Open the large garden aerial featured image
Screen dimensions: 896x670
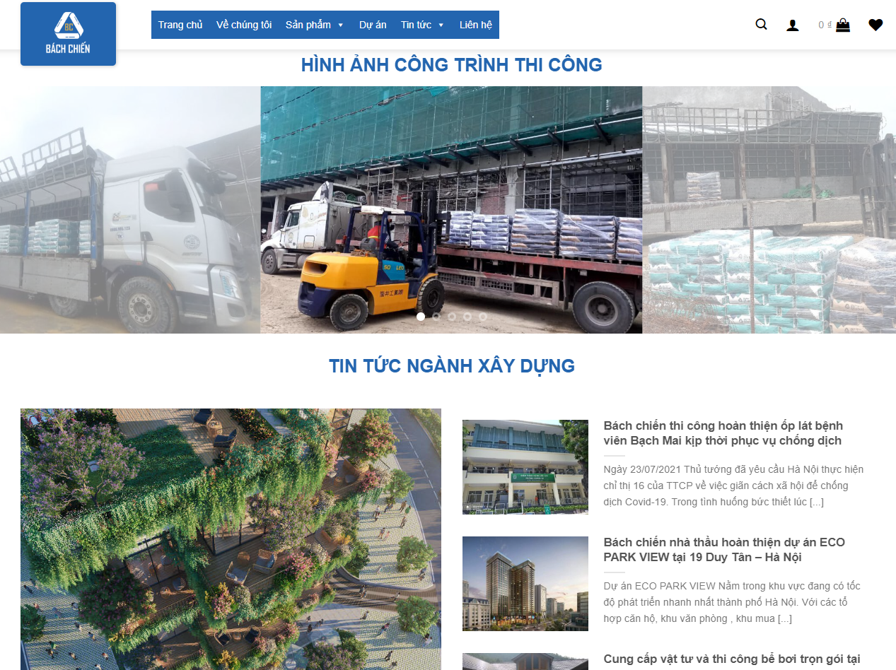tap(231, 539)
